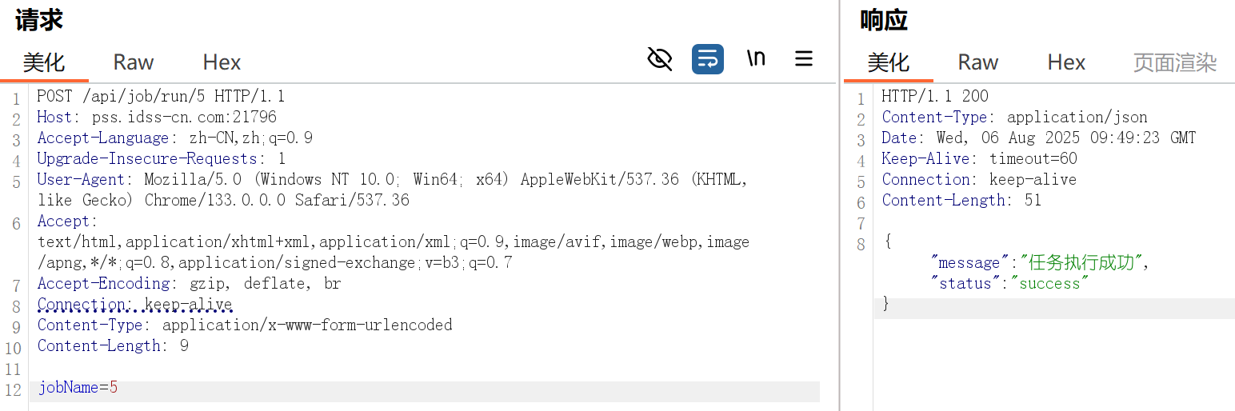1235x411 pixels.
Task: Click the divider between request and response panes
Action: (x=839, y=240)
